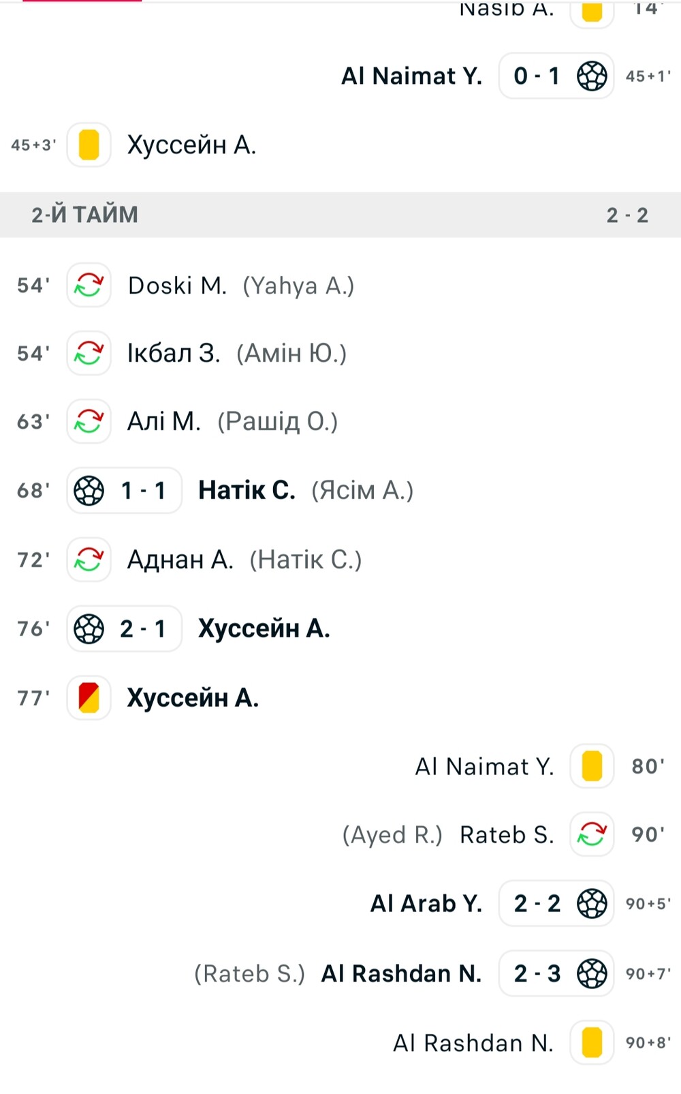Screen dimensions: 681x1094
Task: Tap the Doski M. substitution icon
Action: (x=89, y=285)
